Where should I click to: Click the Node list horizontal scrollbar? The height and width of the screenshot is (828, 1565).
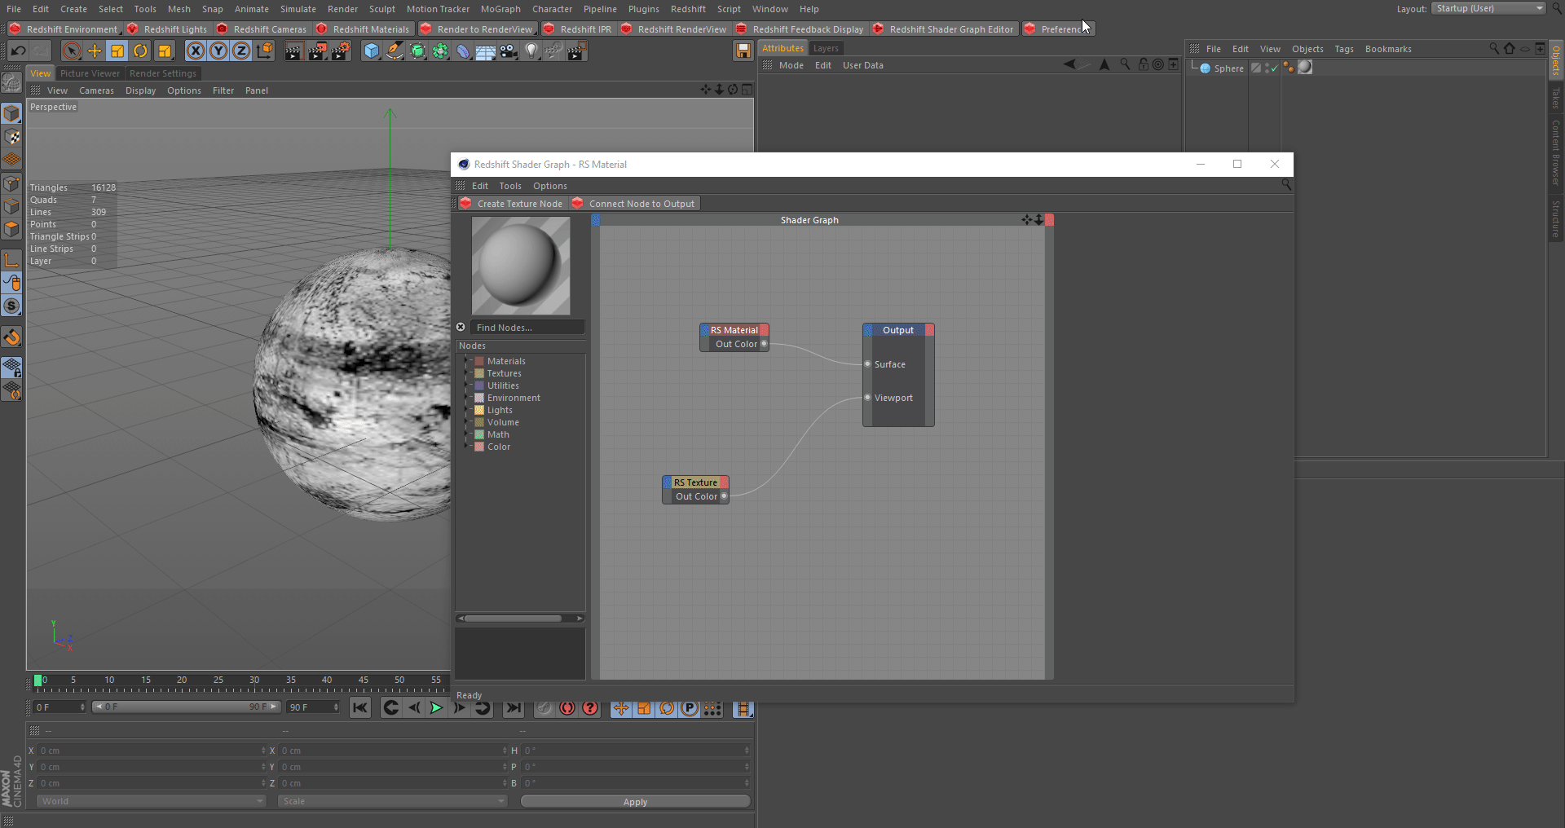pos(514,619)
